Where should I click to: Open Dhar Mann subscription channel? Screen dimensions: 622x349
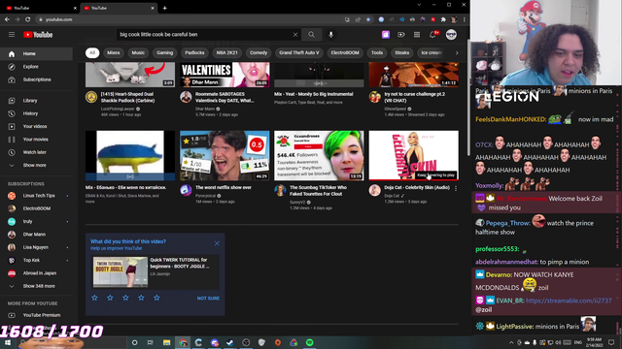pyautogui.click(x=36, y=235)
